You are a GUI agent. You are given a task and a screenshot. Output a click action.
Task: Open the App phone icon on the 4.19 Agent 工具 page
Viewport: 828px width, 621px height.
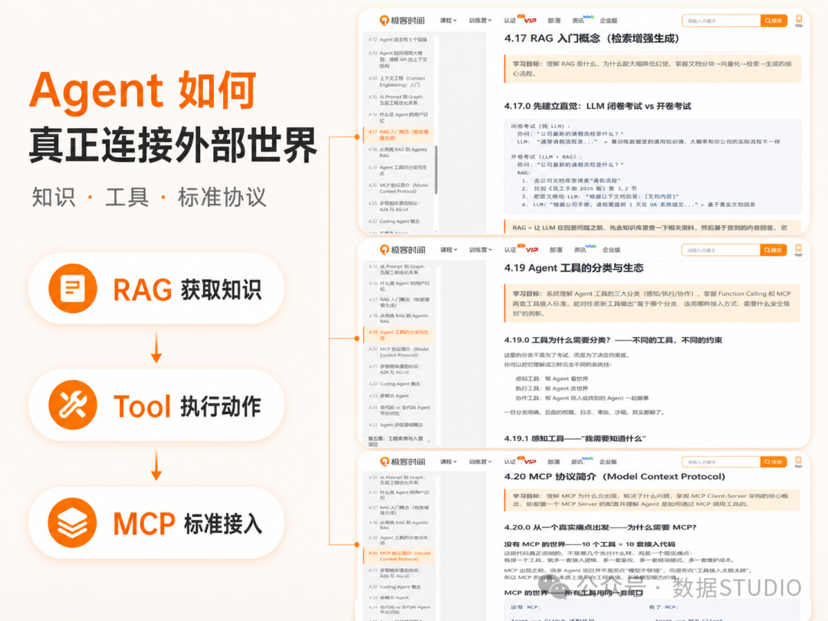798,250
